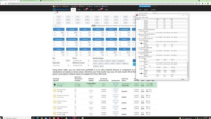Collapse the Samsung SSD 980 PRO tree node
The image size is (211, 119).
click(x=138, y=39)
